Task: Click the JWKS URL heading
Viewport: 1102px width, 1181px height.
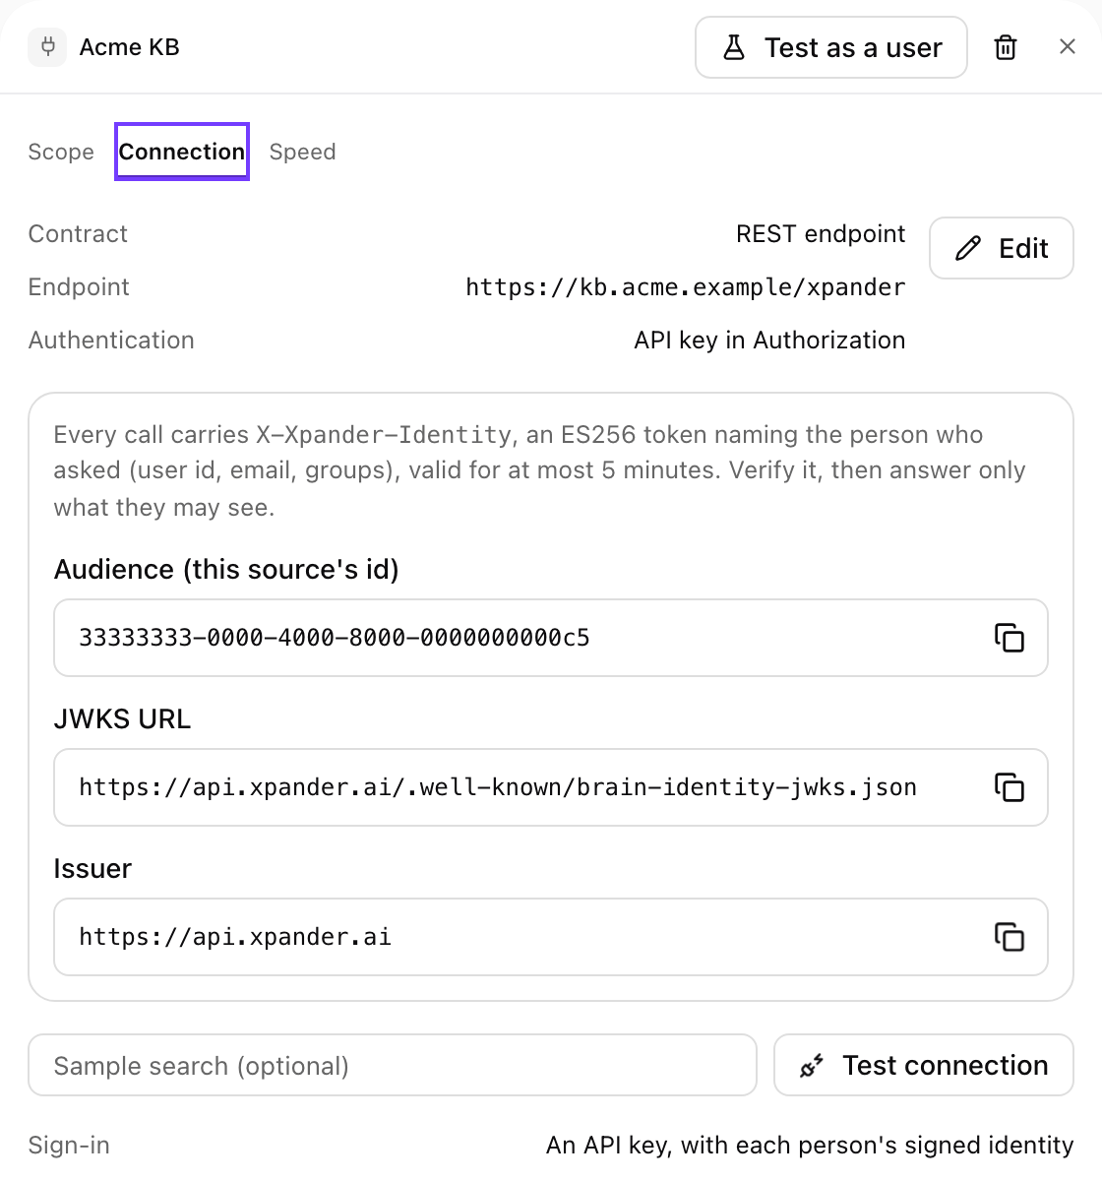Action: (122, 719)
